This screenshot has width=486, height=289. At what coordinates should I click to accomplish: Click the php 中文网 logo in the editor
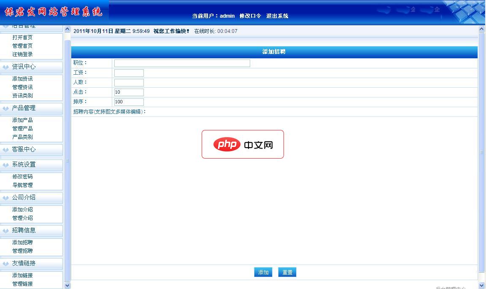click(243, 144)
